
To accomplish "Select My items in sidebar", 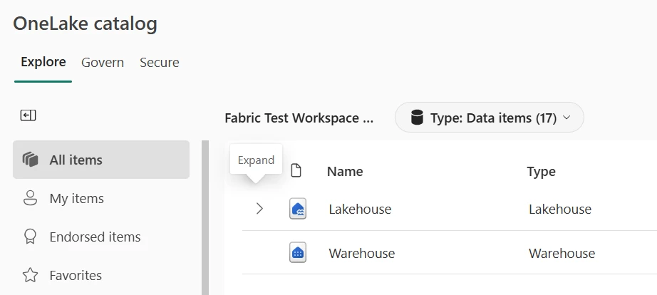I will 101,198.
